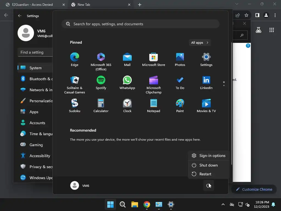
Task: Switch to the New Tab tab
Action: click(101, 5)
